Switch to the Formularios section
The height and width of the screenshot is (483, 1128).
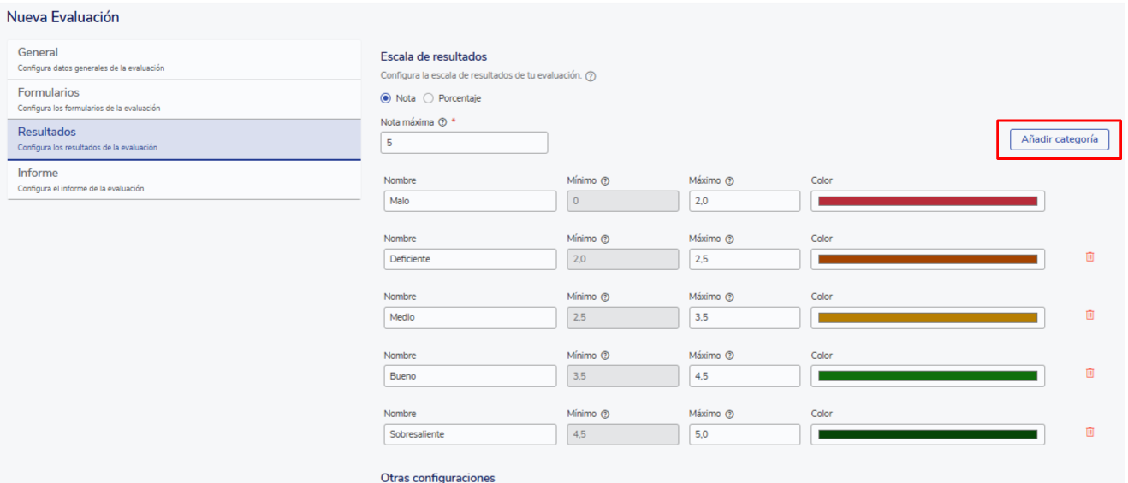coord(183,99)
